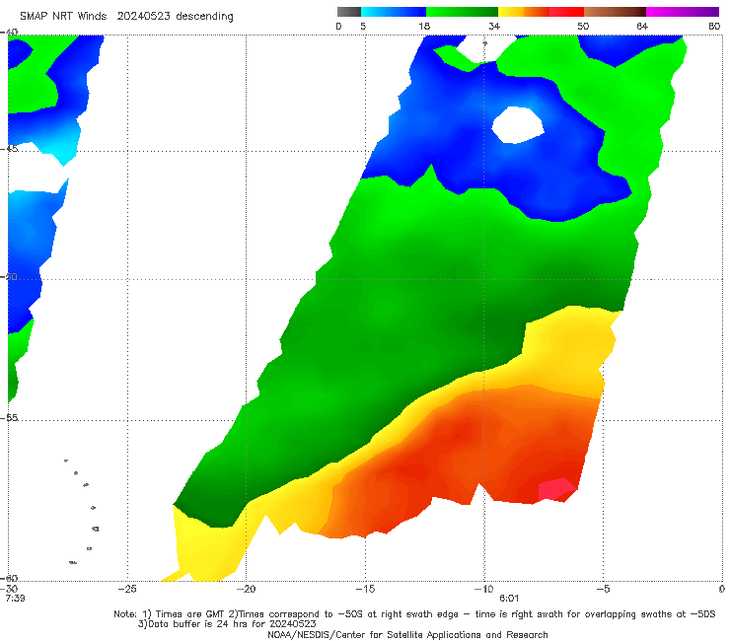Click the swath time "6:01"
This screenshot has width=730, height=641.
[509, 599]
